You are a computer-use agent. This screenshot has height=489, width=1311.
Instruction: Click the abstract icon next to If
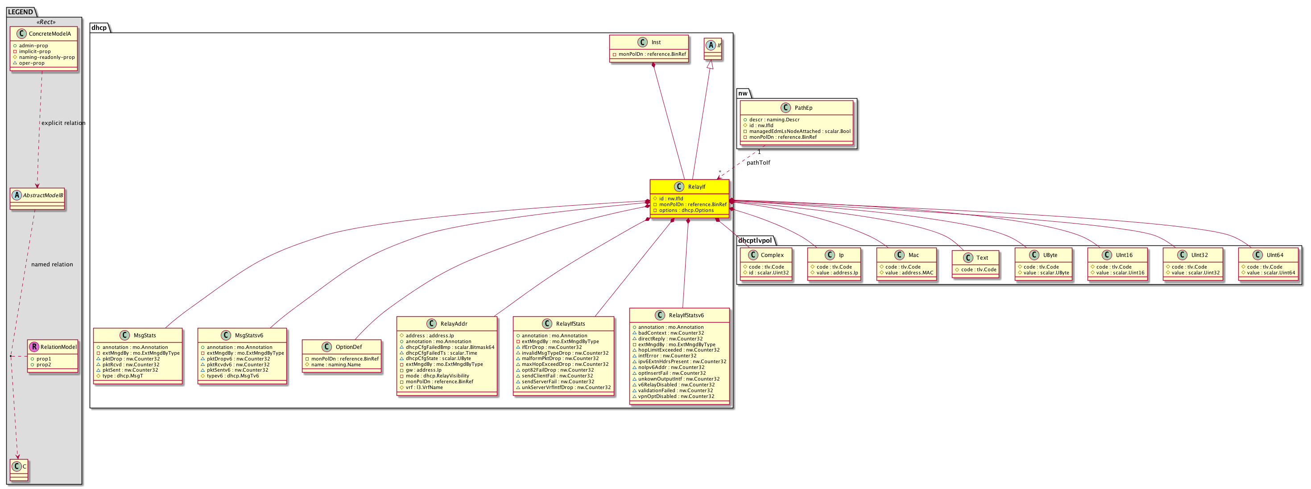point(711,46)
